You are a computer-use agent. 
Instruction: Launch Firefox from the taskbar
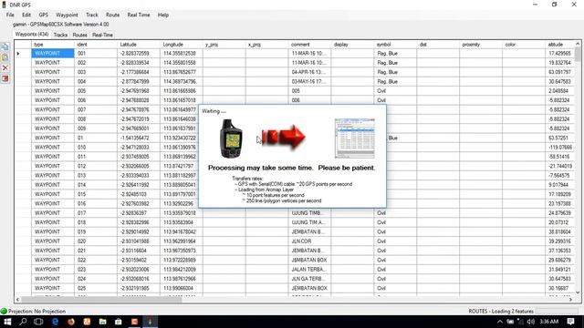tap(71, 322)
